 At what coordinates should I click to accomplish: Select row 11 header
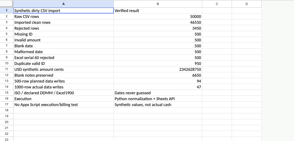[x=6, y=69]
